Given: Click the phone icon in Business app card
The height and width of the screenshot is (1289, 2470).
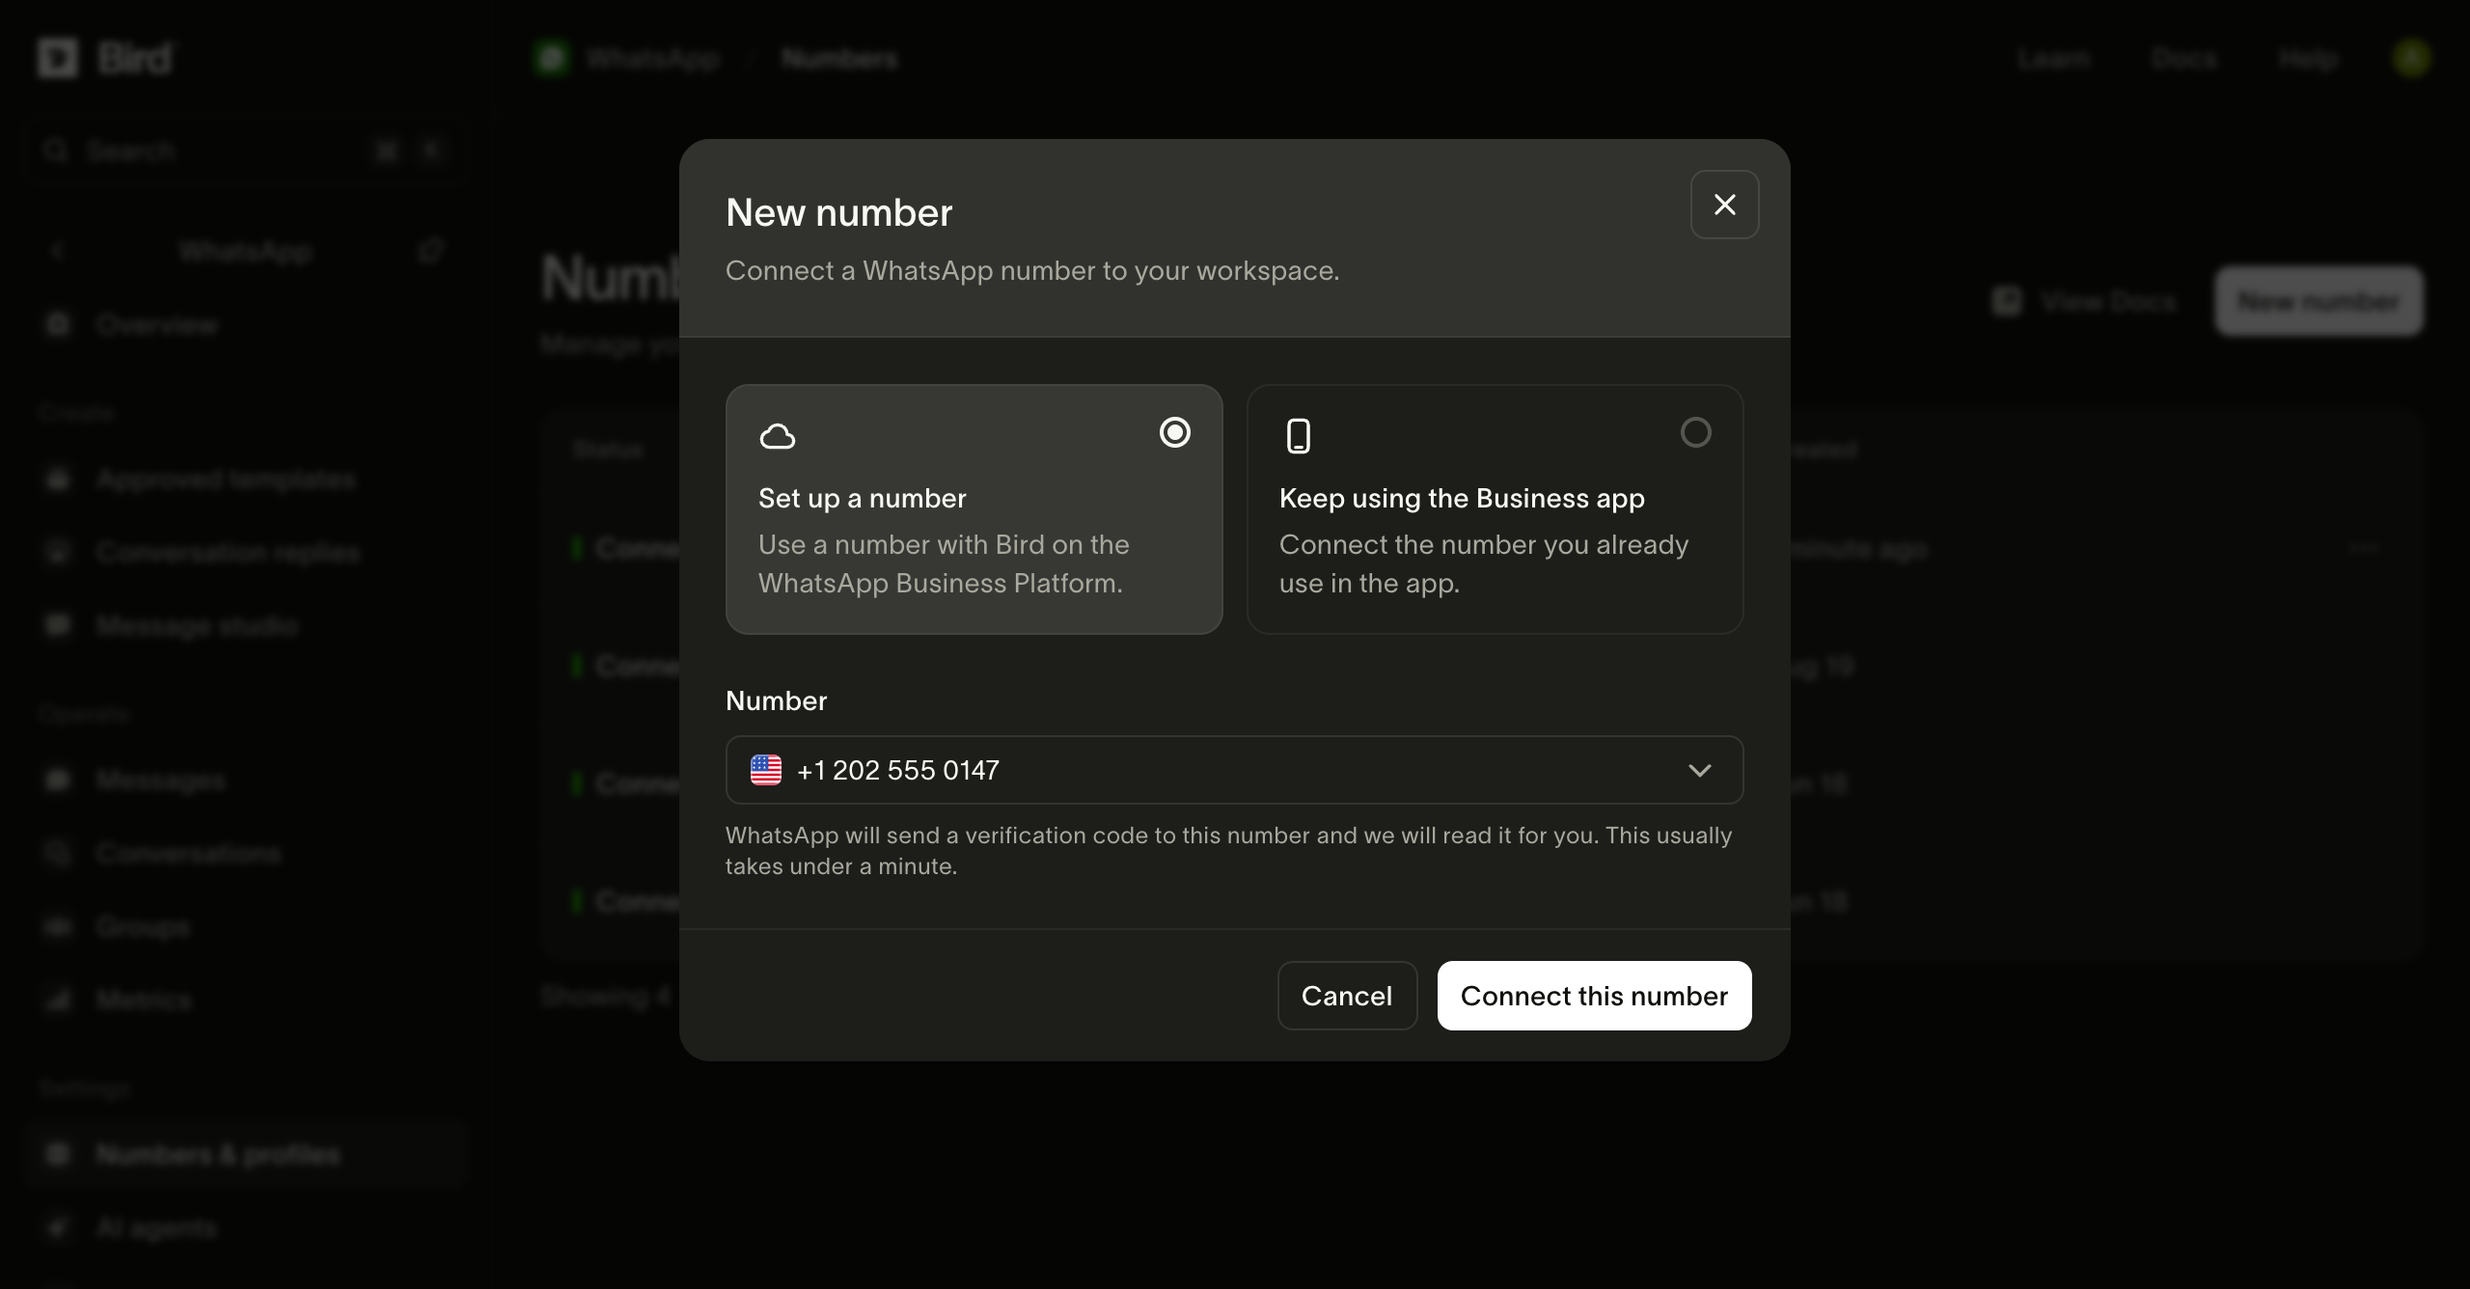Looking at the screenshot, I should pos(1299,436).
